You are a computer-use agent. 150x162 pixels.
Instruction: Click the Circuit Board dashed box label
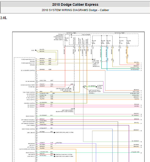[86, 35]
